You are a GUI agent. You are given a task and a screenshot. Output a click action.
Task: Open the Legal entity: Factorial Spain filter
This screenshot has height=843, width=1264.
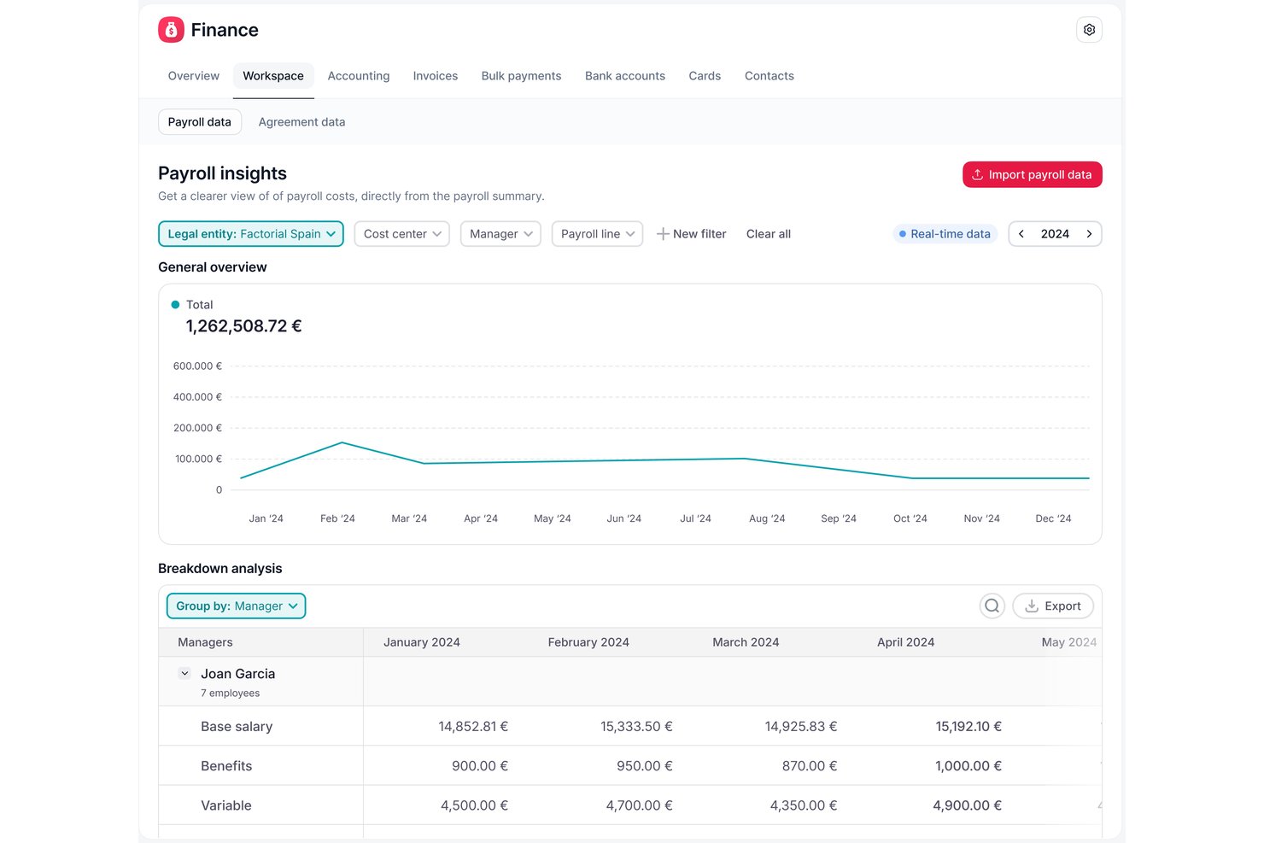tap(251, 234)
